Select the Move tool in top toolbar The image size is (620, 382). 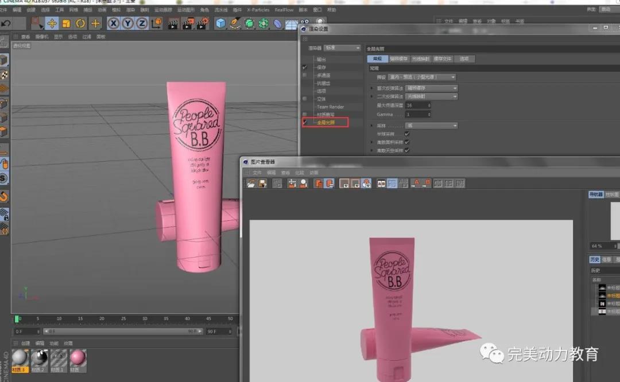pos(52,24)
